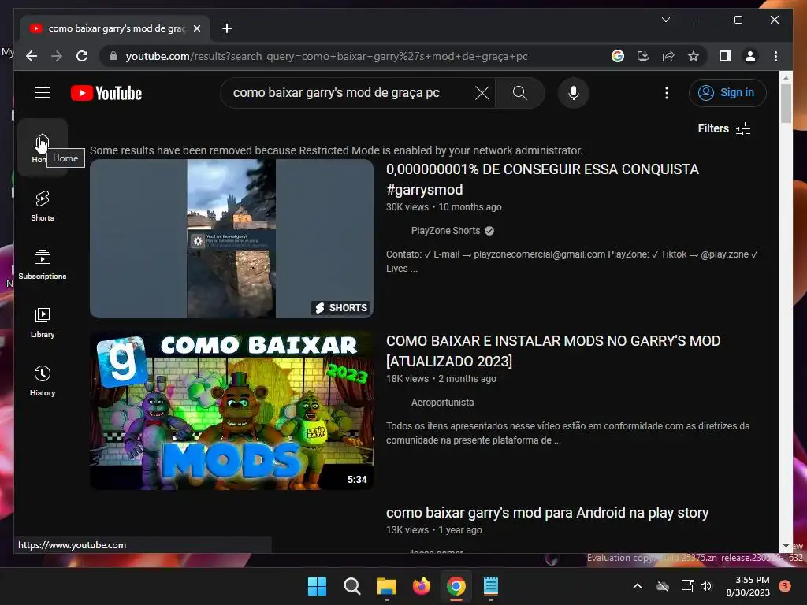Open the search Filters panel
Image resolution: width=807 pixels, height=605 pixels.
pos(723,128)
